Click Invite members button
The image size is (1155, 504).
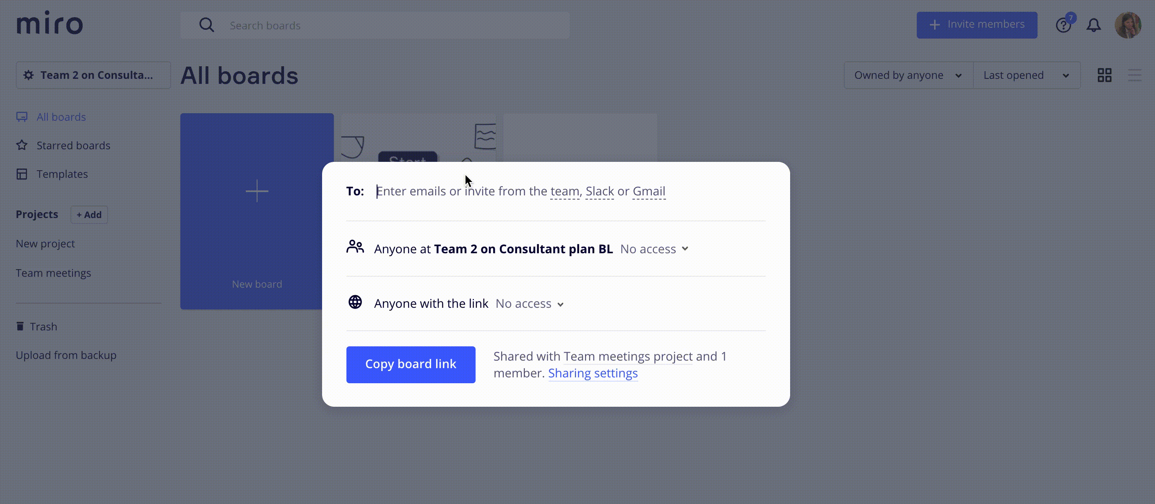pyautogui.click(x=976, y=25)
